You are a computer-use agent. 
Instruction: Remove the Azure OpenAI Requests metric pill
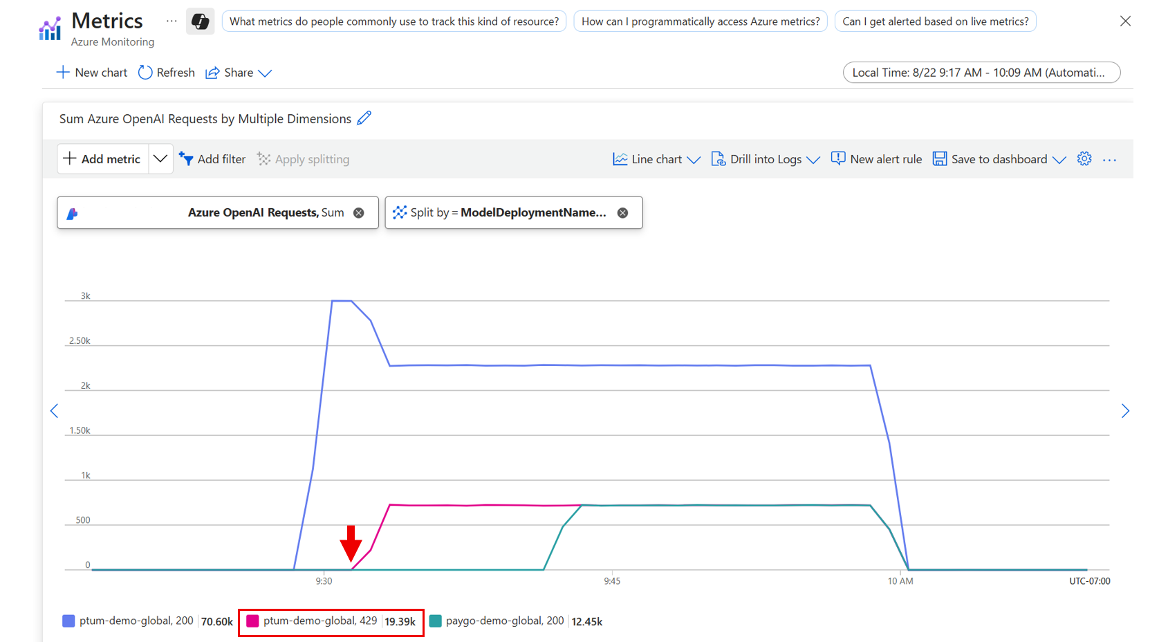click(359, 212)
